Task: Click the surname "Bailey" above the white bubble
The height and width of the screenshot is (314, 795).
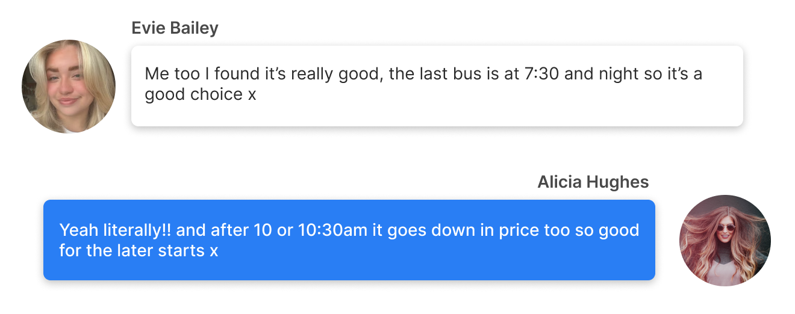Action: point(195,28)
